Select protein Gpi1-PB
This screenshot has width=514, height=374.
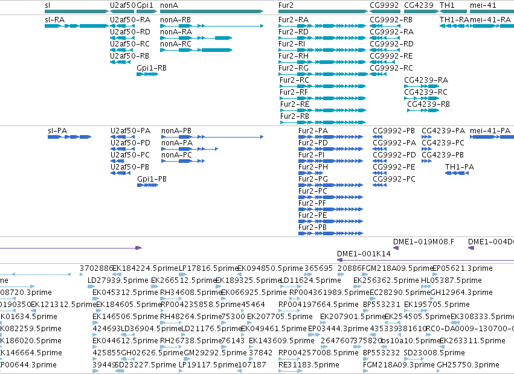click(148, 185)
